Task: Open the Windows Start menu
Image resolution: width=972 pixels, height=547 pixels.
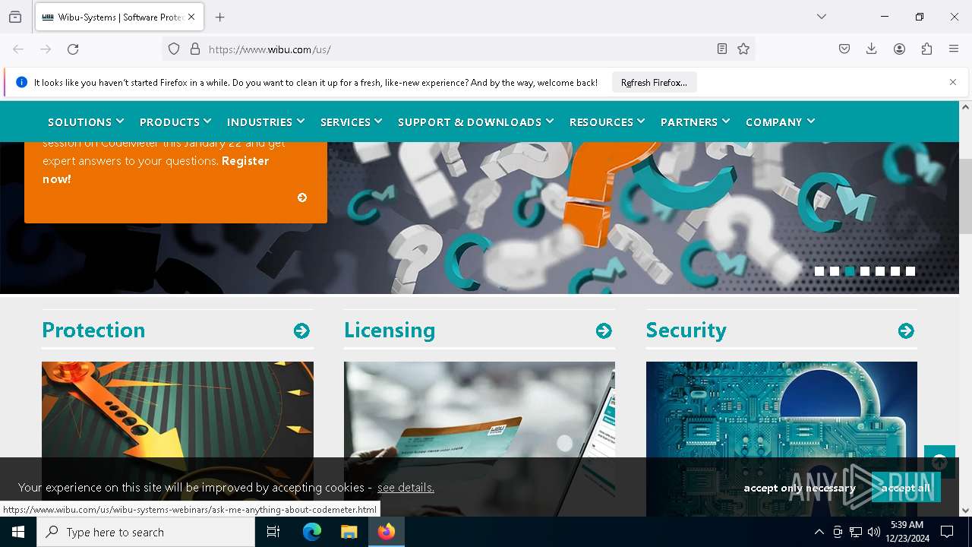Action: [x=18, y=532]
